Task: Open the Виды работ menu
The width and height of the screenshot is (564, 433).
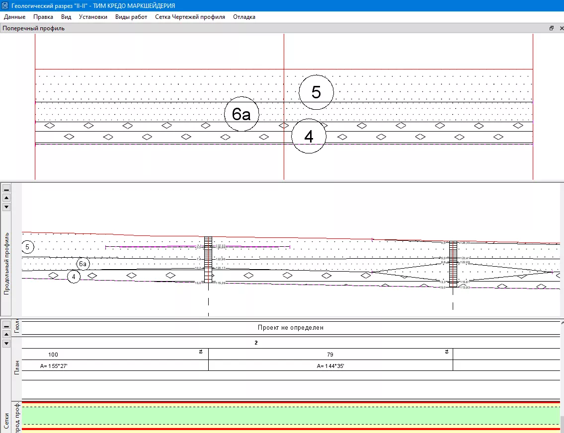Action: coord(131,17)
